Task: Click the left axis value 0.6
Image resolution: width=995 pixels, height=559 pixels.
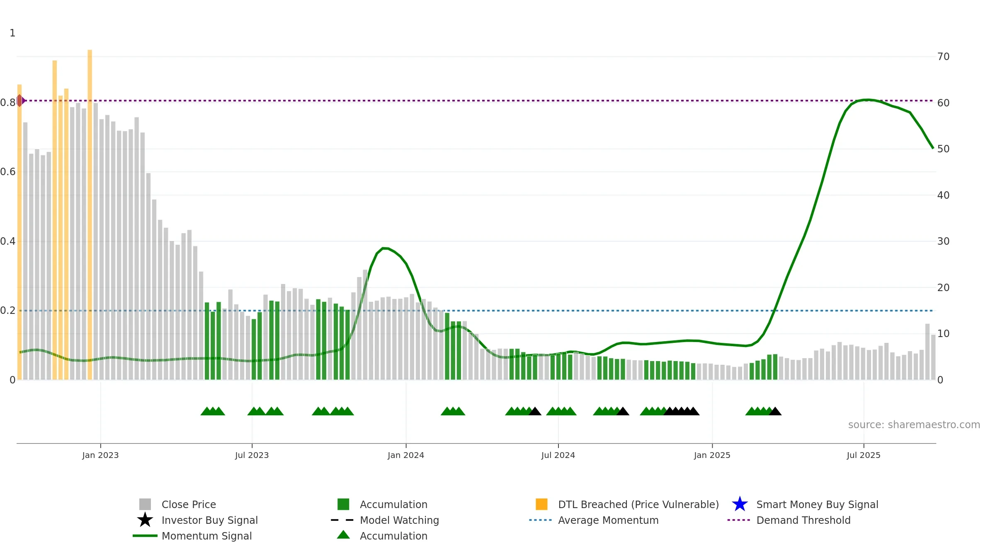Action: [x=8, y=172]
